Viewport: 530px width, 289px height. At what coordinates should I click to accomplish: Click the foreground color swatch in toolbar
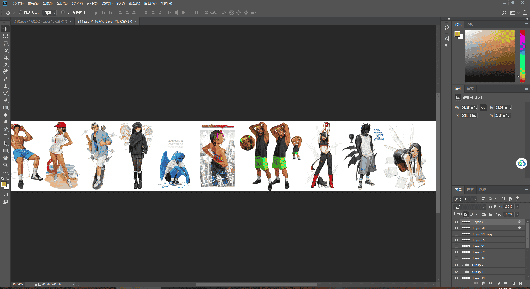(x=4, y=184)
